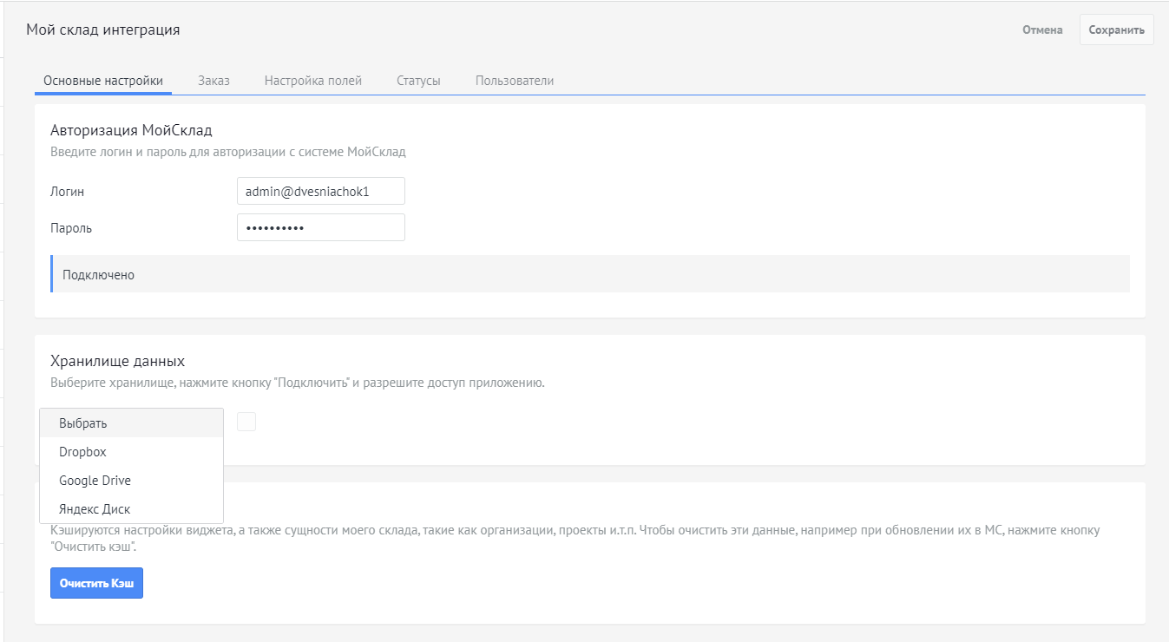Click the Логин field label
This screenshot has width=1169, height=642.
(x=68, y=192)
